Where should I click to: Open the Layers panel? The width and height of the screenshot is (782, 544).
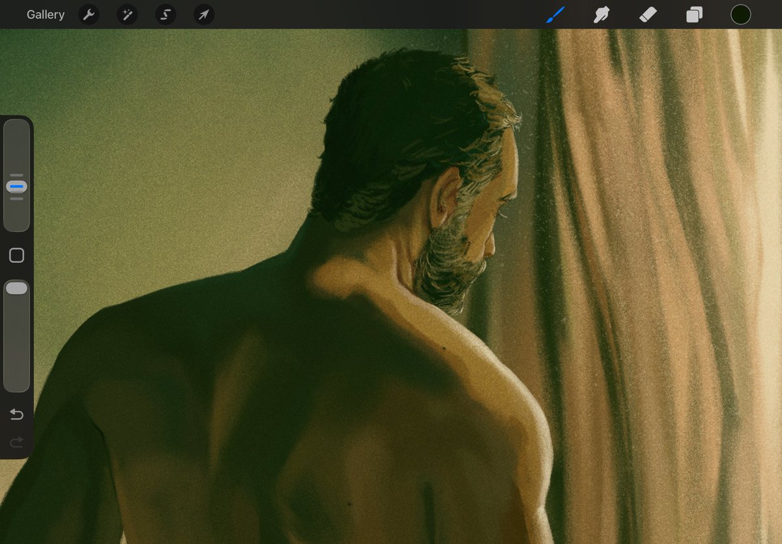(694, 14)
